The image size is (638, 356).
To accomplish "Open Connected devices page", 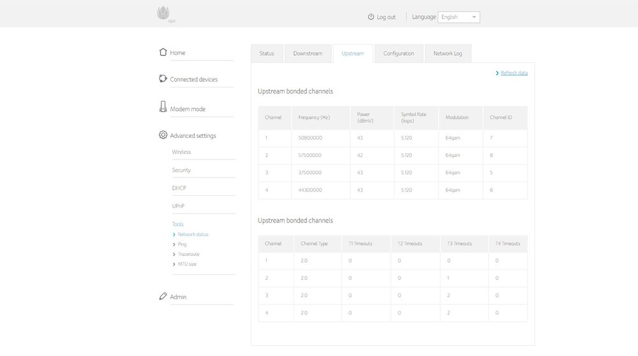I will click(x=194, y=79).
